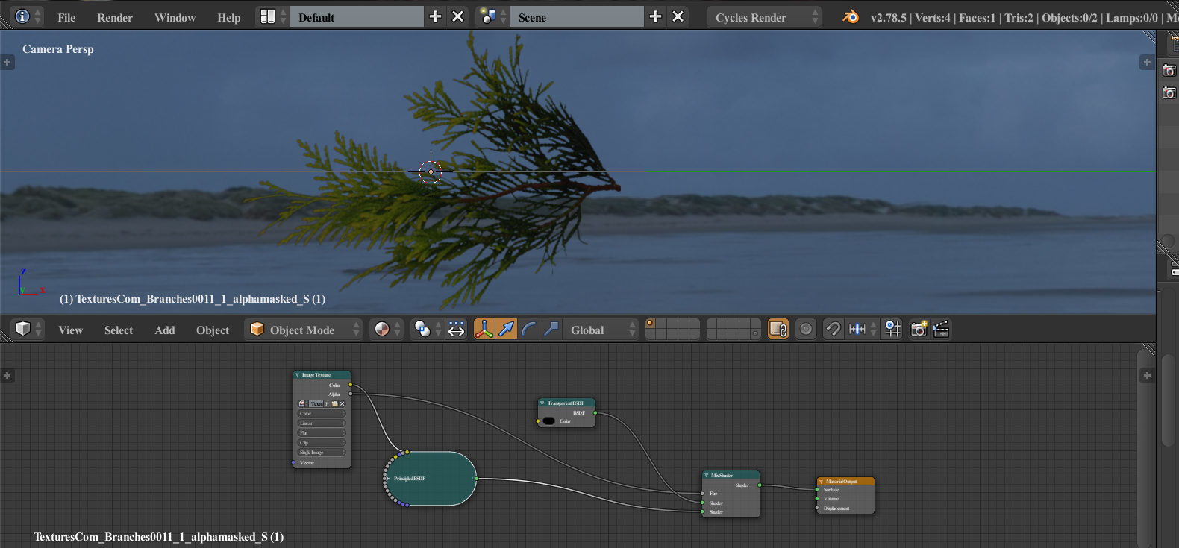This screenshot has height=548, width=1179.
Task: Expand the 3D viewport left tool shelf plus
Action: 7,62
